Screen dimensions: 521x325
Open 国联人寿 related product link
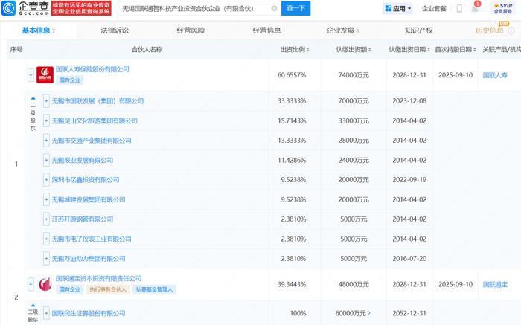(x=495, y=75)
